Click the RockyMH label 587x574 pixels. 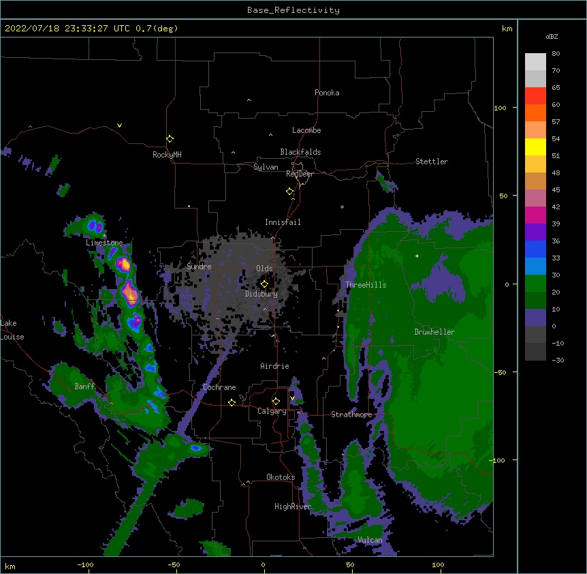click(167, 155)
